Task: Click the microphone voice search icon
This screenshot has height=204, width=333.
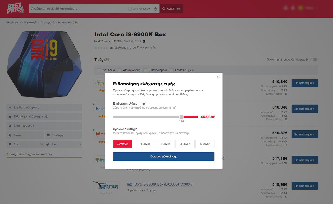Action: click(156, 9)
